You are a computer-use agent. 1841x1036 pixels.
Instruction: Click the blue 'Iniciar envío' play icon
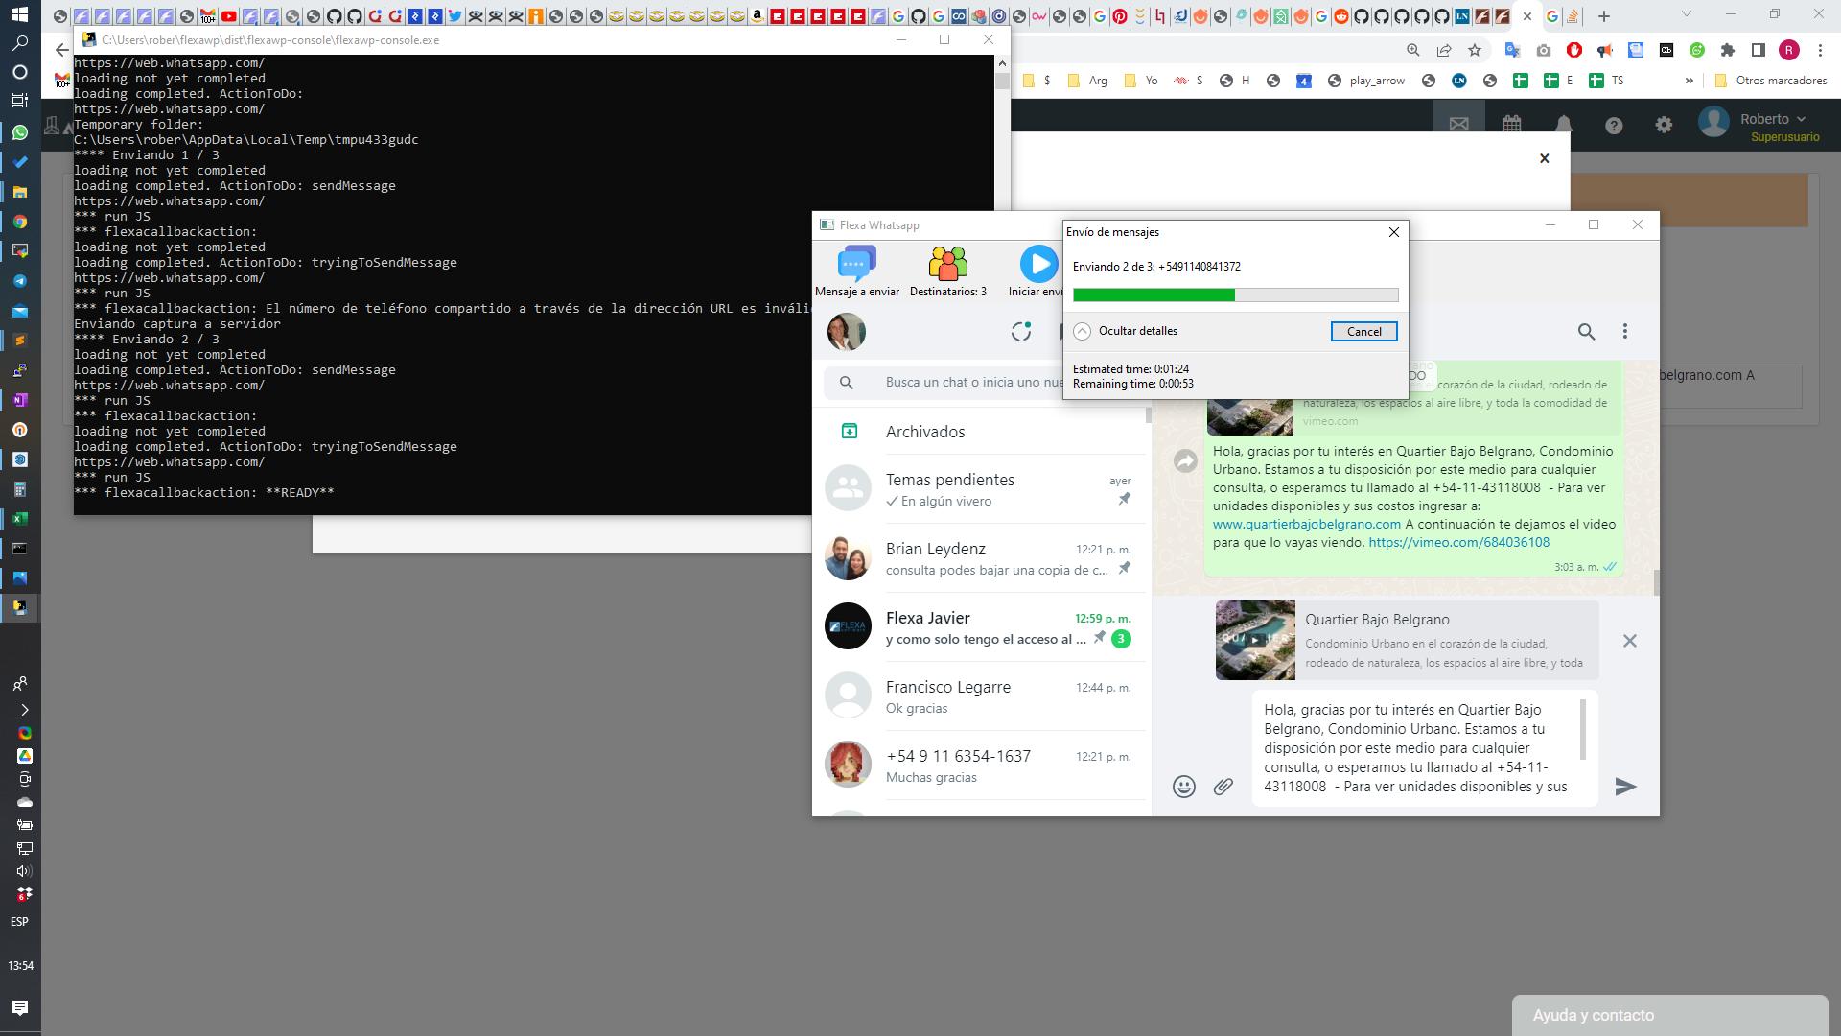(x=1038, y=263)
